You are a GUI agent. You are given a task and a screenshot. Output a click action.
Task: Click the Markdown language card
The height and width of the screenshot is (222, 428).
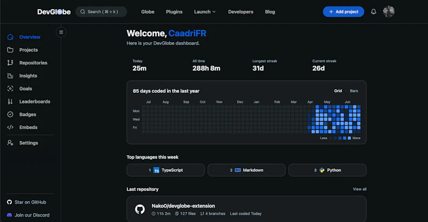click(x=247, y=170)
